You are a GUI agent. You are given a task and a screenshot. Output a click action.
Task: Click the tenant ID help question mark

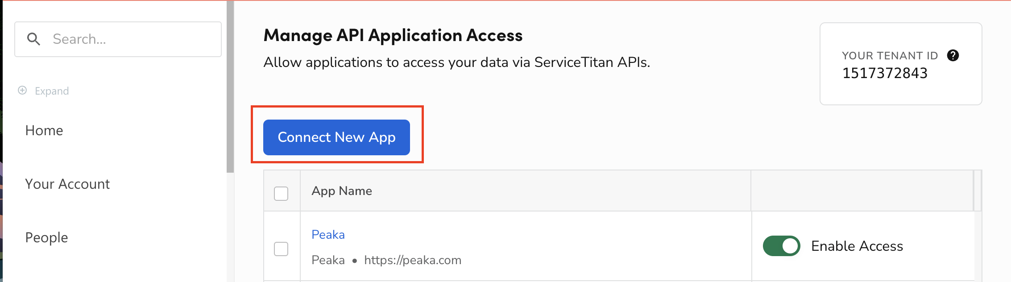(x=953, y=55)
